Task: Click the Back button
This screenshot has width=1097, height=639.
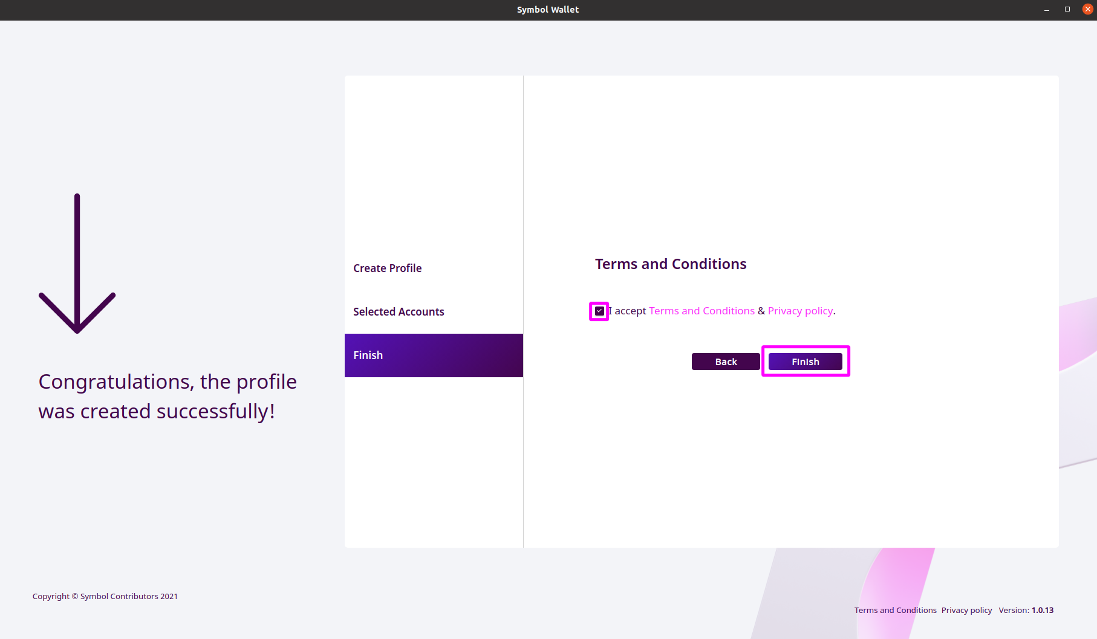Action: click(726, 362)
